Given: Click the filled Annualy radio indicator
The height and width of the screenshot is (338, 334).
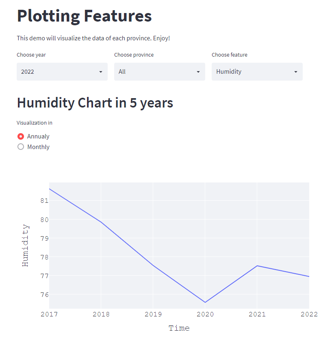Looking at the screenshot, I should [21, 136].
